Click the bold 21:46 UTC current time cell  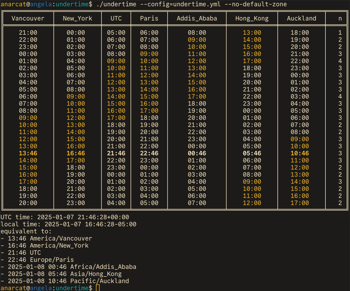116,153
